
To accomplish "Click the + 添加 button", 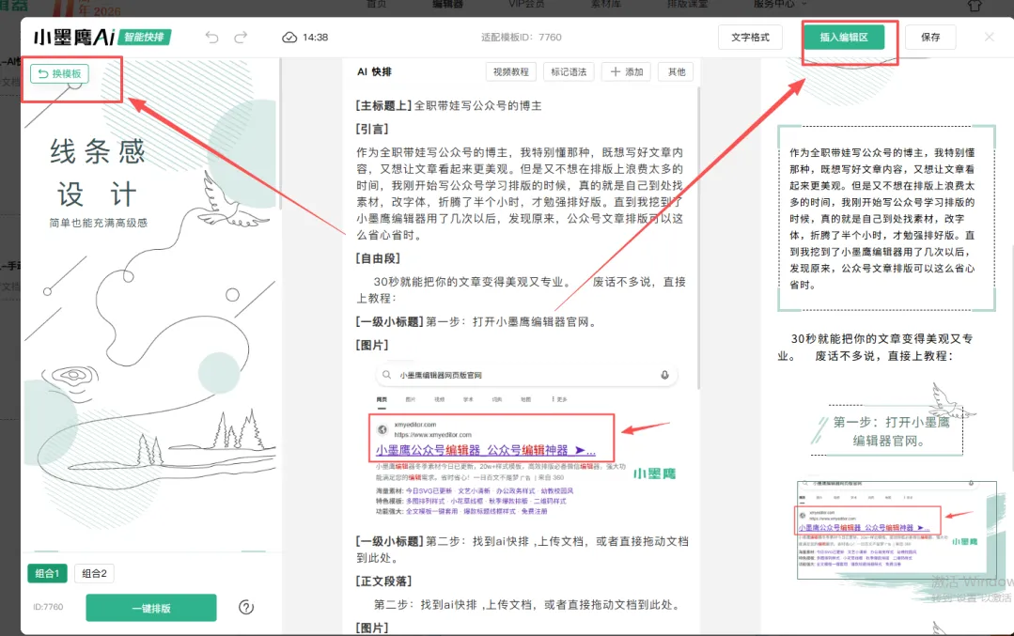I will click(x=626, y=71).
